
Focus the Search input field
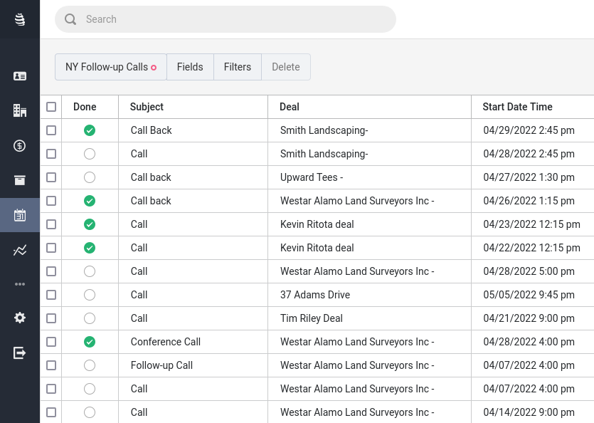pos(226,19)
